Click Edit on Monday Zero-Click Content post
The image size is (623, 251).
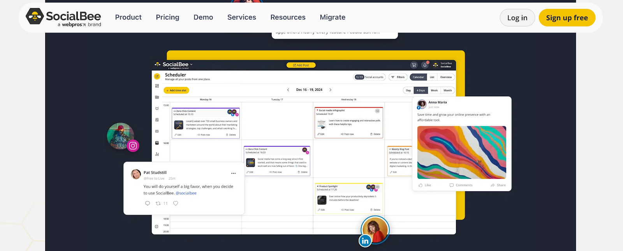(x=178, y=135)
